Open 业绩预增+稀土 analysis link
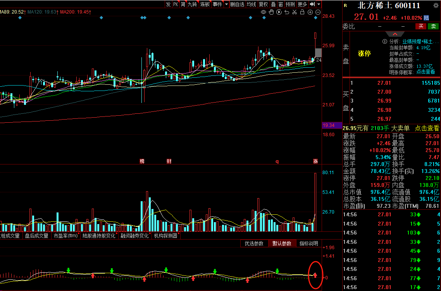441x291 pixels. point(420,41)
